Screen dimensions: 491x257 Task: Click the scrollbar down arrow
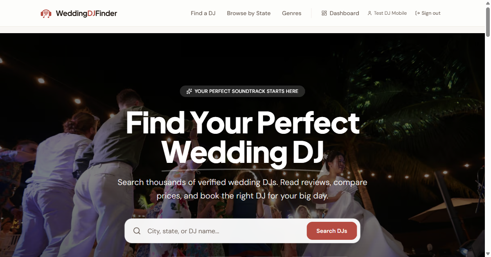[488, 253]
